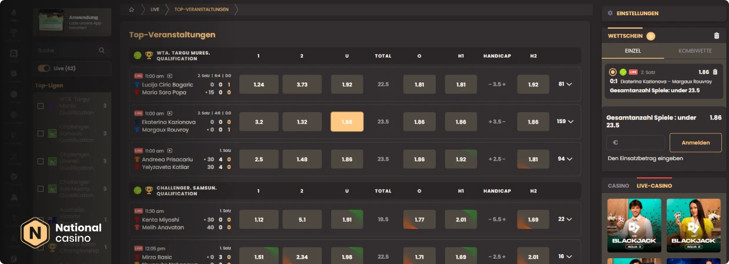Image resolution: width=729 pixels, height=264 pixels.
Task: Pick H1 odds 2.01 in the Miyoshi match
Action: coord(460,219)
